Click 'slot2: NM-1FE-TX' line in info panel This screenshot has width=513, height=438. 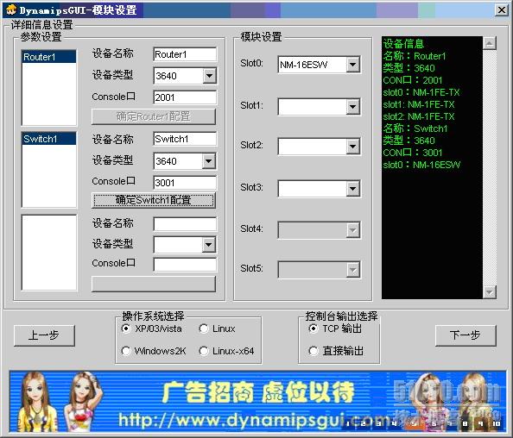419,116
